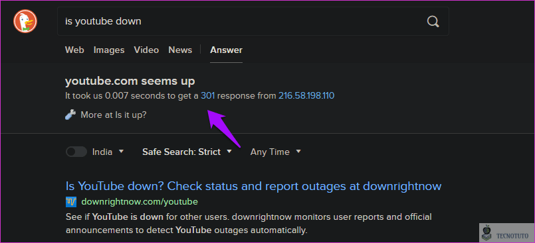The height and width of the screenshot is (243, 535).
Task: Switch to the Web tab
Action: coord(74,50)
